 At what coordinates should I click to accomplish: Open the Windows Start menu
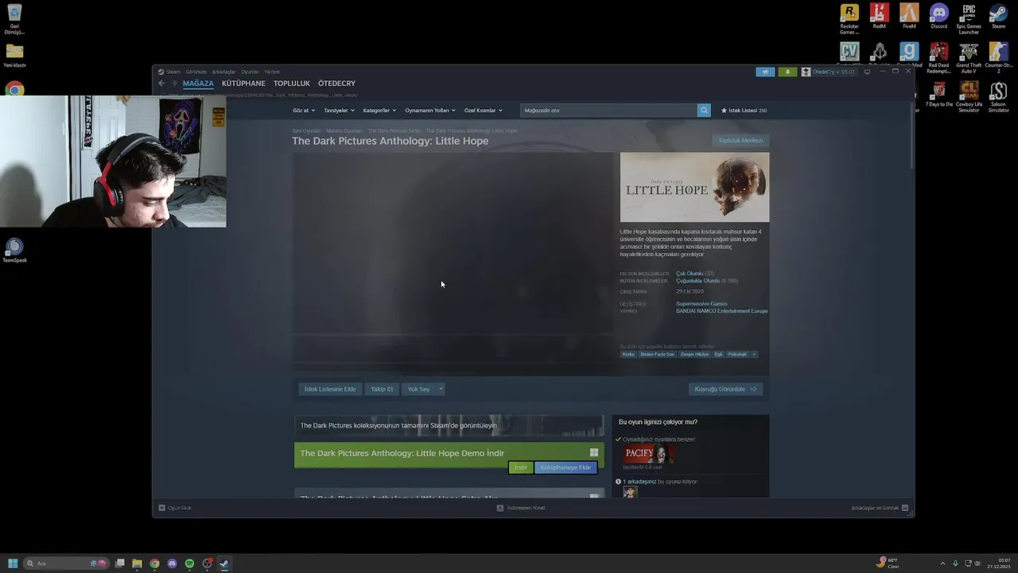point(13,563)
